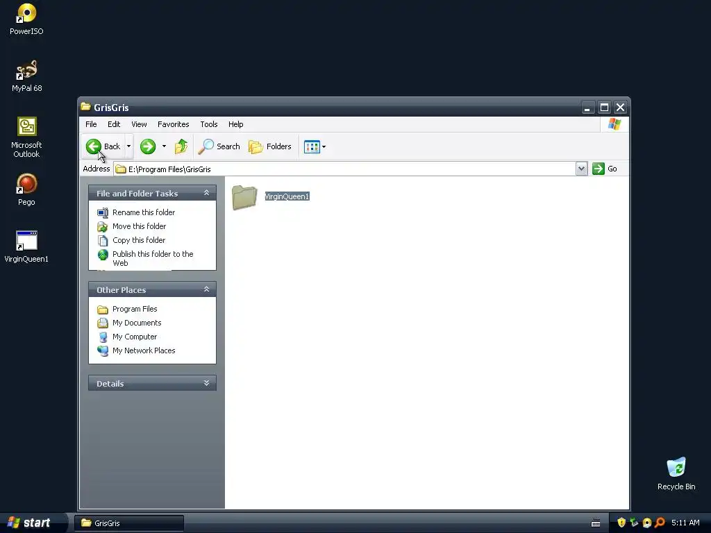Click Publish this folder to the Web

153,258
